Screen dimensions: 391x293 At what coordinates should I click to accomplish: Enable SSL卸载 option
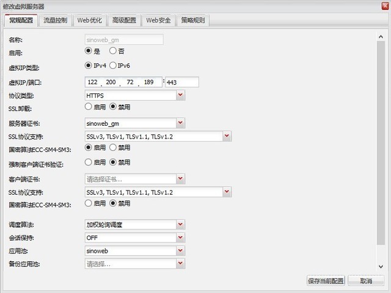click(88, 107)
